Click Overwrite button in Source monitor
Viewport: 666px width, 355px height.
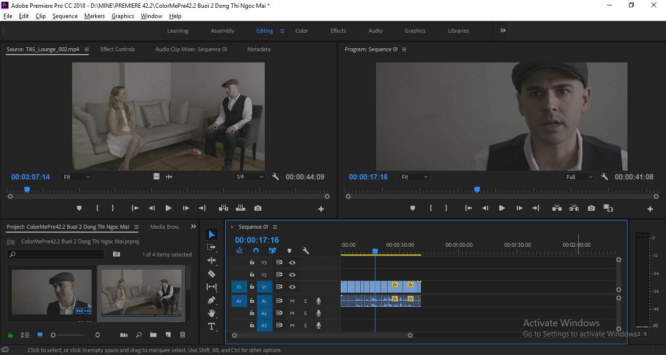[240, 208]
